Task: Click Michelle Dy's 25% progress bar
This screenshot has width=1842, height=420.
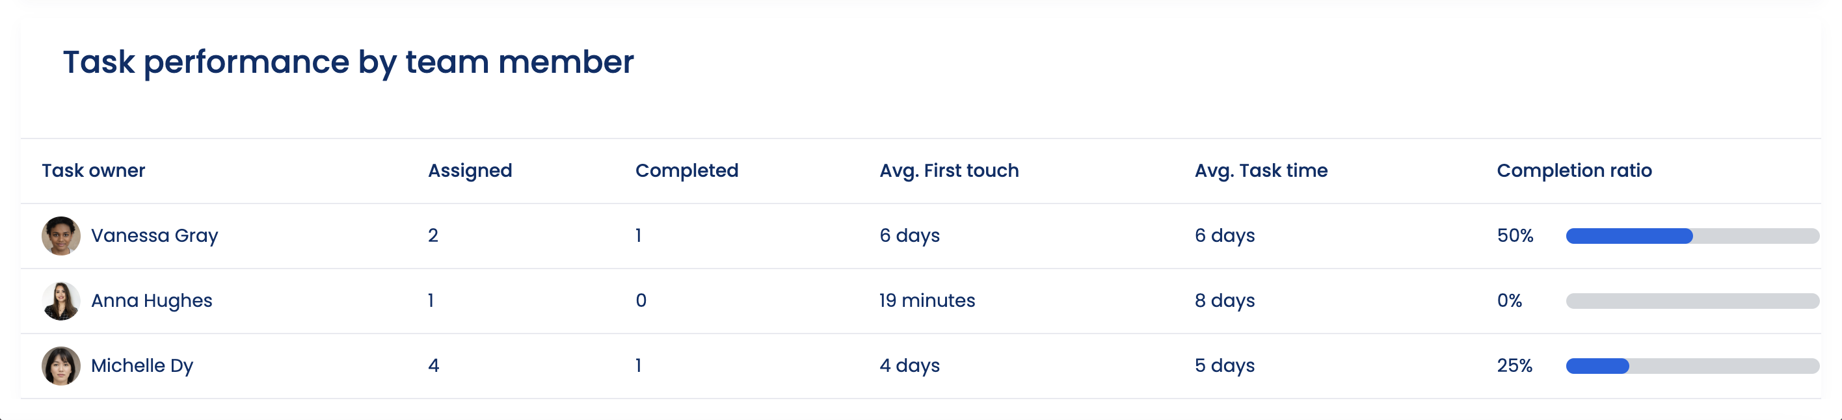Action: pyautogui.click(x=1692, y=366)
